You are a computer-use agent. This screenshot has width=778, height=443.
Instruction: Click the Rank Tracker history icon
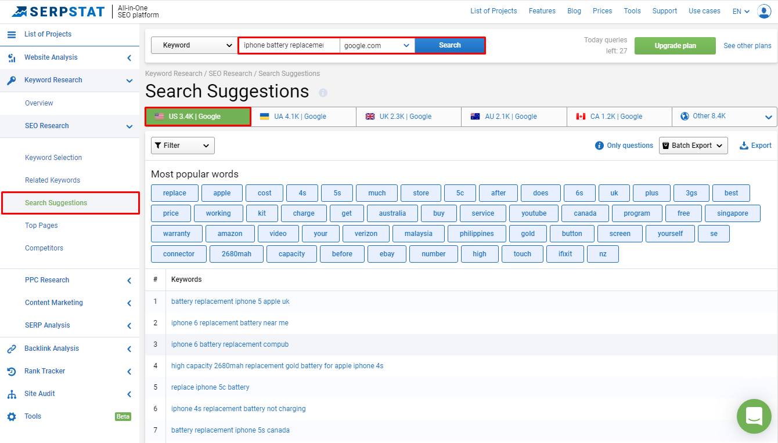[x=12, y=371]
